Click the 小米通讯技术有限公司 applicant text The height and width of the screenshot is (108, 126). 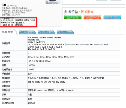(22, 11)
